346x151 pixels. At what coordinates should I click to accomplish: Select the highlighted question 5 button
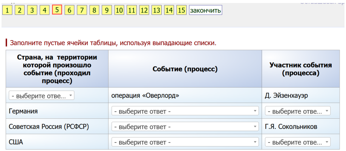57,10
